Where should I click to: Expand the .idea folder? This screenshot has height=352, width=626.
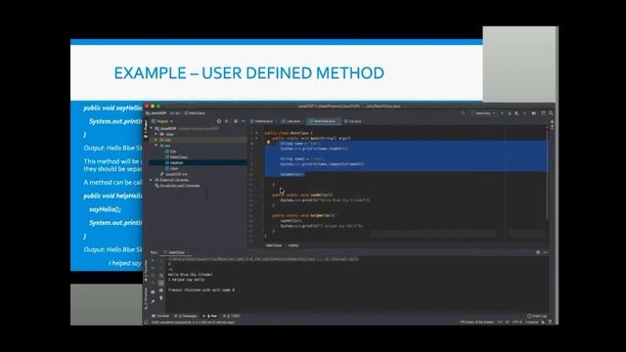[156, 134]
